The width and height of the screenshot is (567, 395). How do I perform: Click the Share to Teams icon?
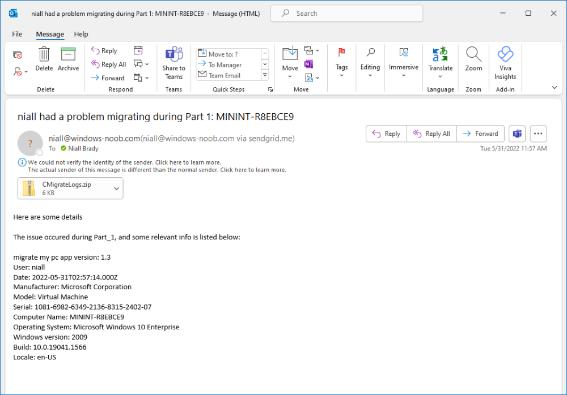click(174, 55)
